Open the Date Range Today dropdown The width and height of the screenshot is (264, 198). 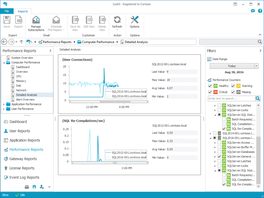pos(256,66)
